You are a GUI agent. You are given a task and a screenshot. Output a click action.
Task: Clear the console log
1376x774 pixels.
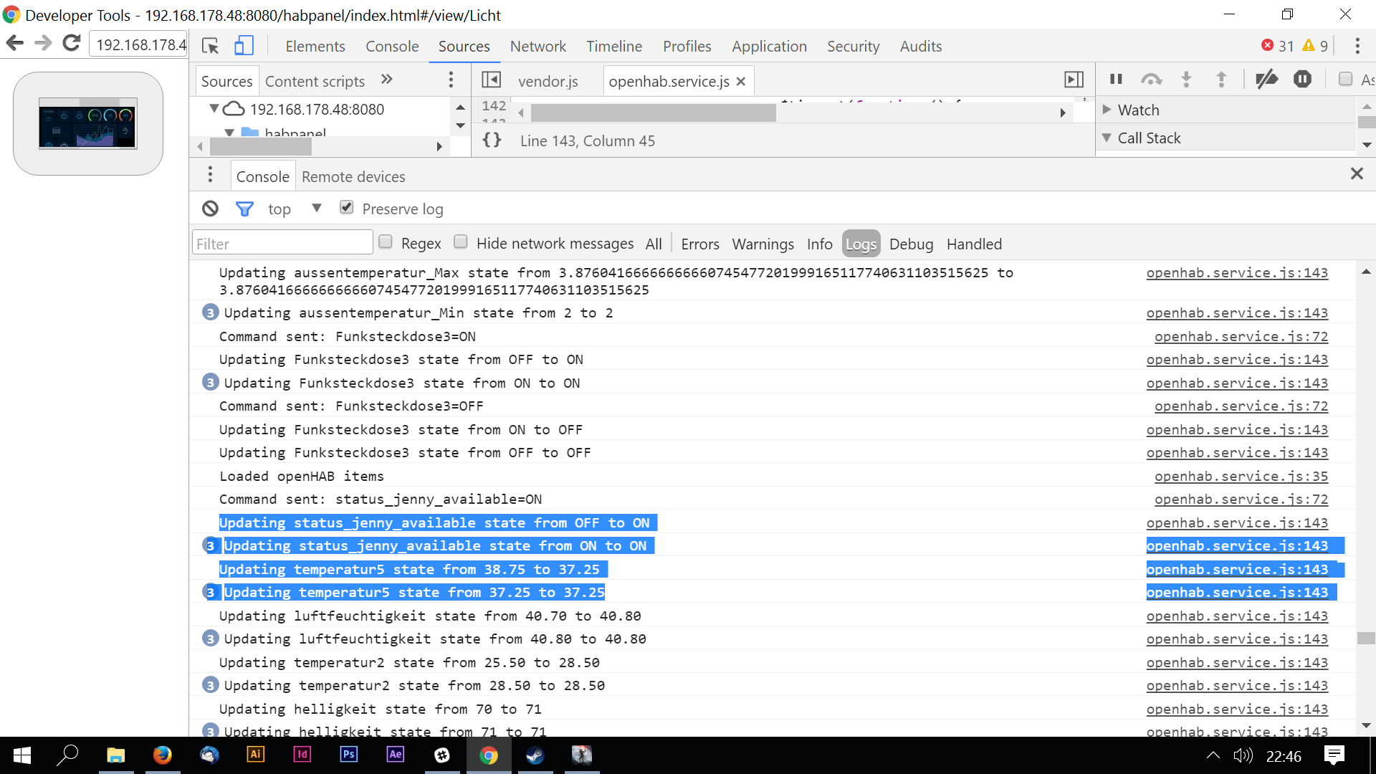pos(210,209)
